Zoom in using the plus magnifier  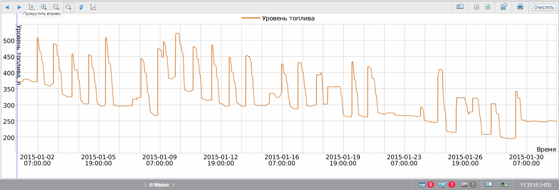44,7
